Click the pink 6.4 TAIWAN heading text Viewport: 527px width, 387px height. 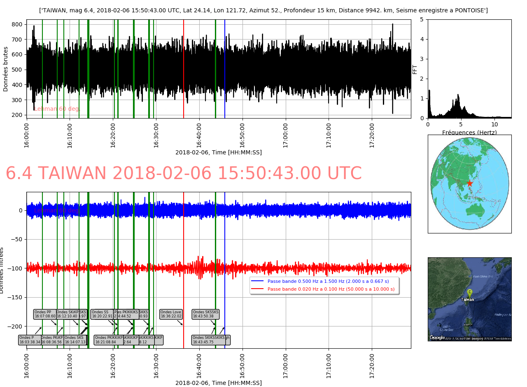184,174
